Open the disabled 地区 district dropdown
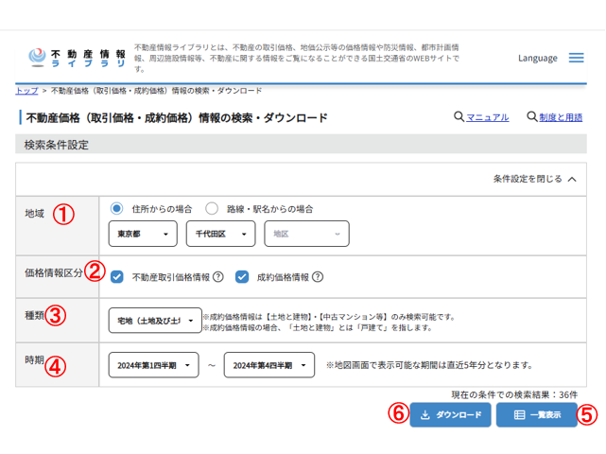 click(x=307, y=234)
